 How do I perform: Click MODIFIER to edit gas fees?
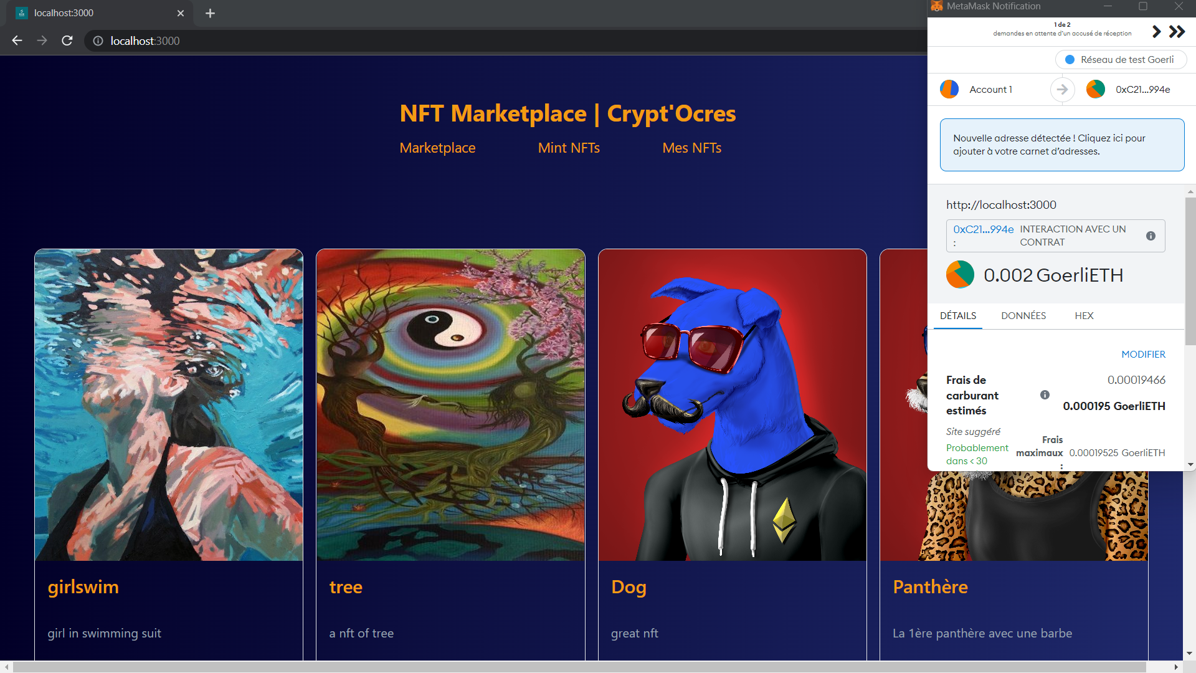tap(1143, 354)
